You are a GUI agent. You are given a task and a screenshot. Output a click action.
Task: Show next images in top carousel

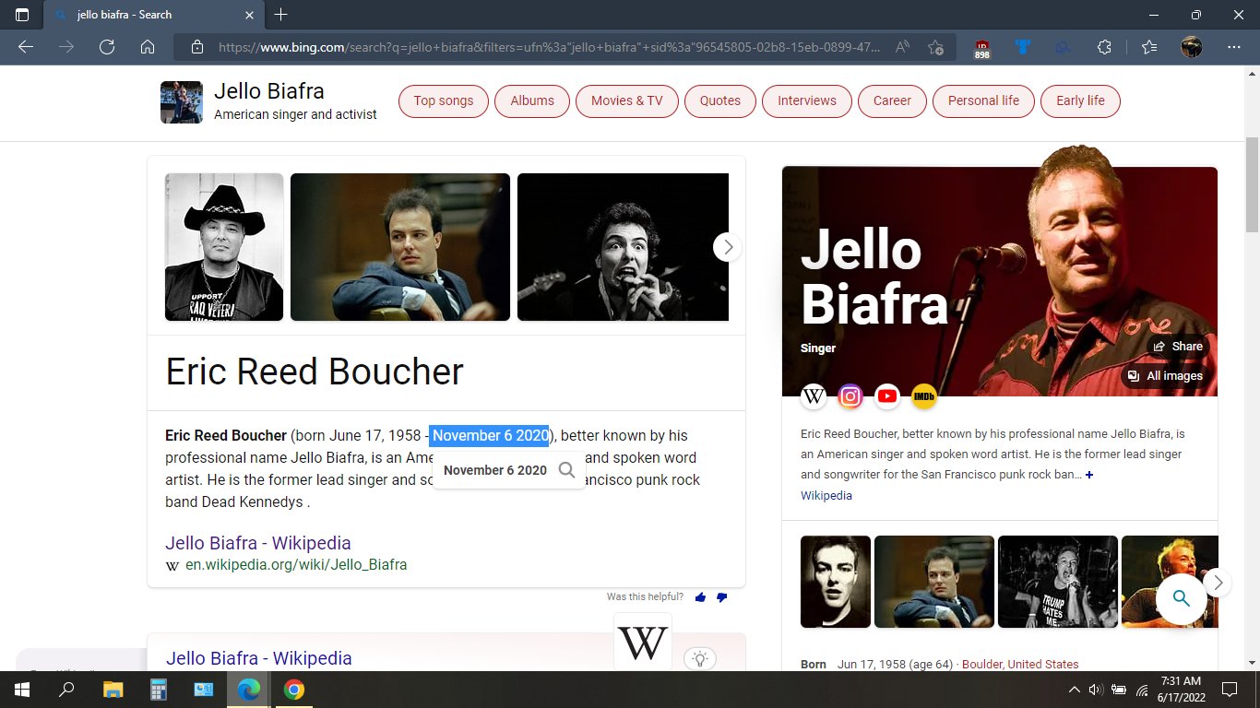pyautogui.click(x=728, y=247)
